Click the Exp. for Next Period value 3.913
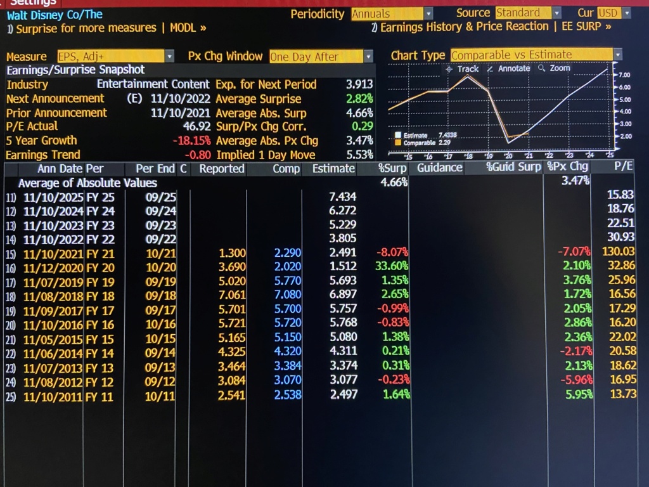Image resolution: width=649 pixels, height=487 pixels. (359, 84)
